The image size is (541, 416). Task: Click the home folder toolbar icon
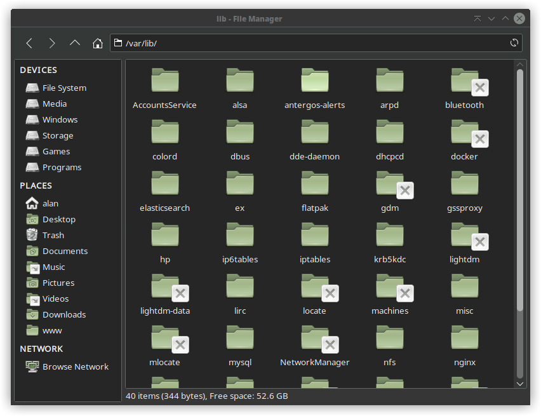coord(97,43)
